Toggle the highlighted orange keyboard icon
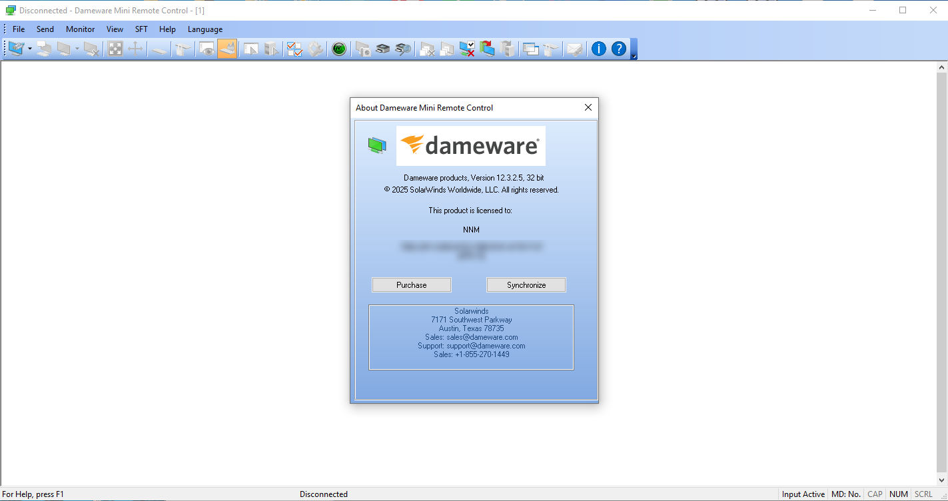The height and width of the screenshot is (501, 948). pos(227,49)
